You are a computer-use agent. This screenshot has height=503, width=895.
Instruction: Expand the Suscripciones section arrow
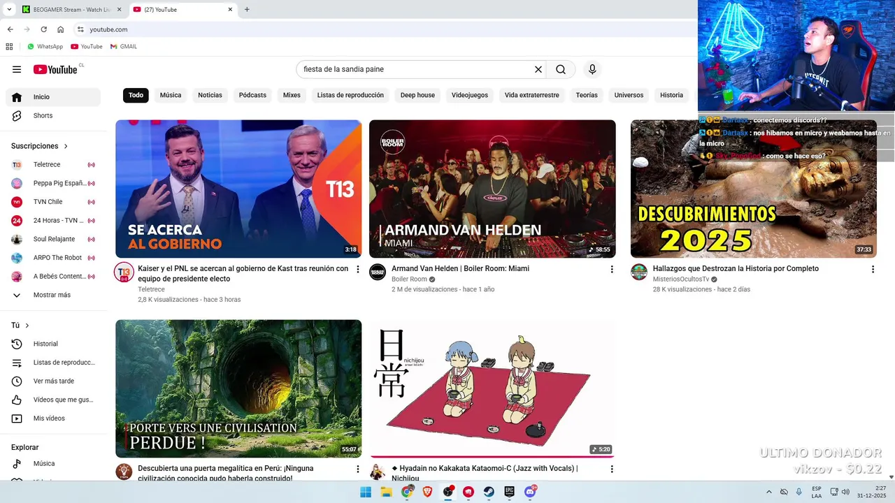point(66,146)
